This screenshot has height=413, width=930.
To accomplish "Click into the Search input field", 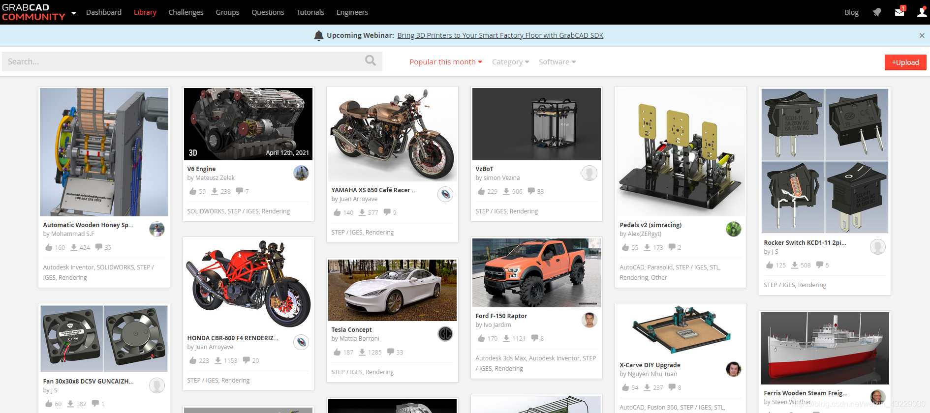I will click(192, 61).
